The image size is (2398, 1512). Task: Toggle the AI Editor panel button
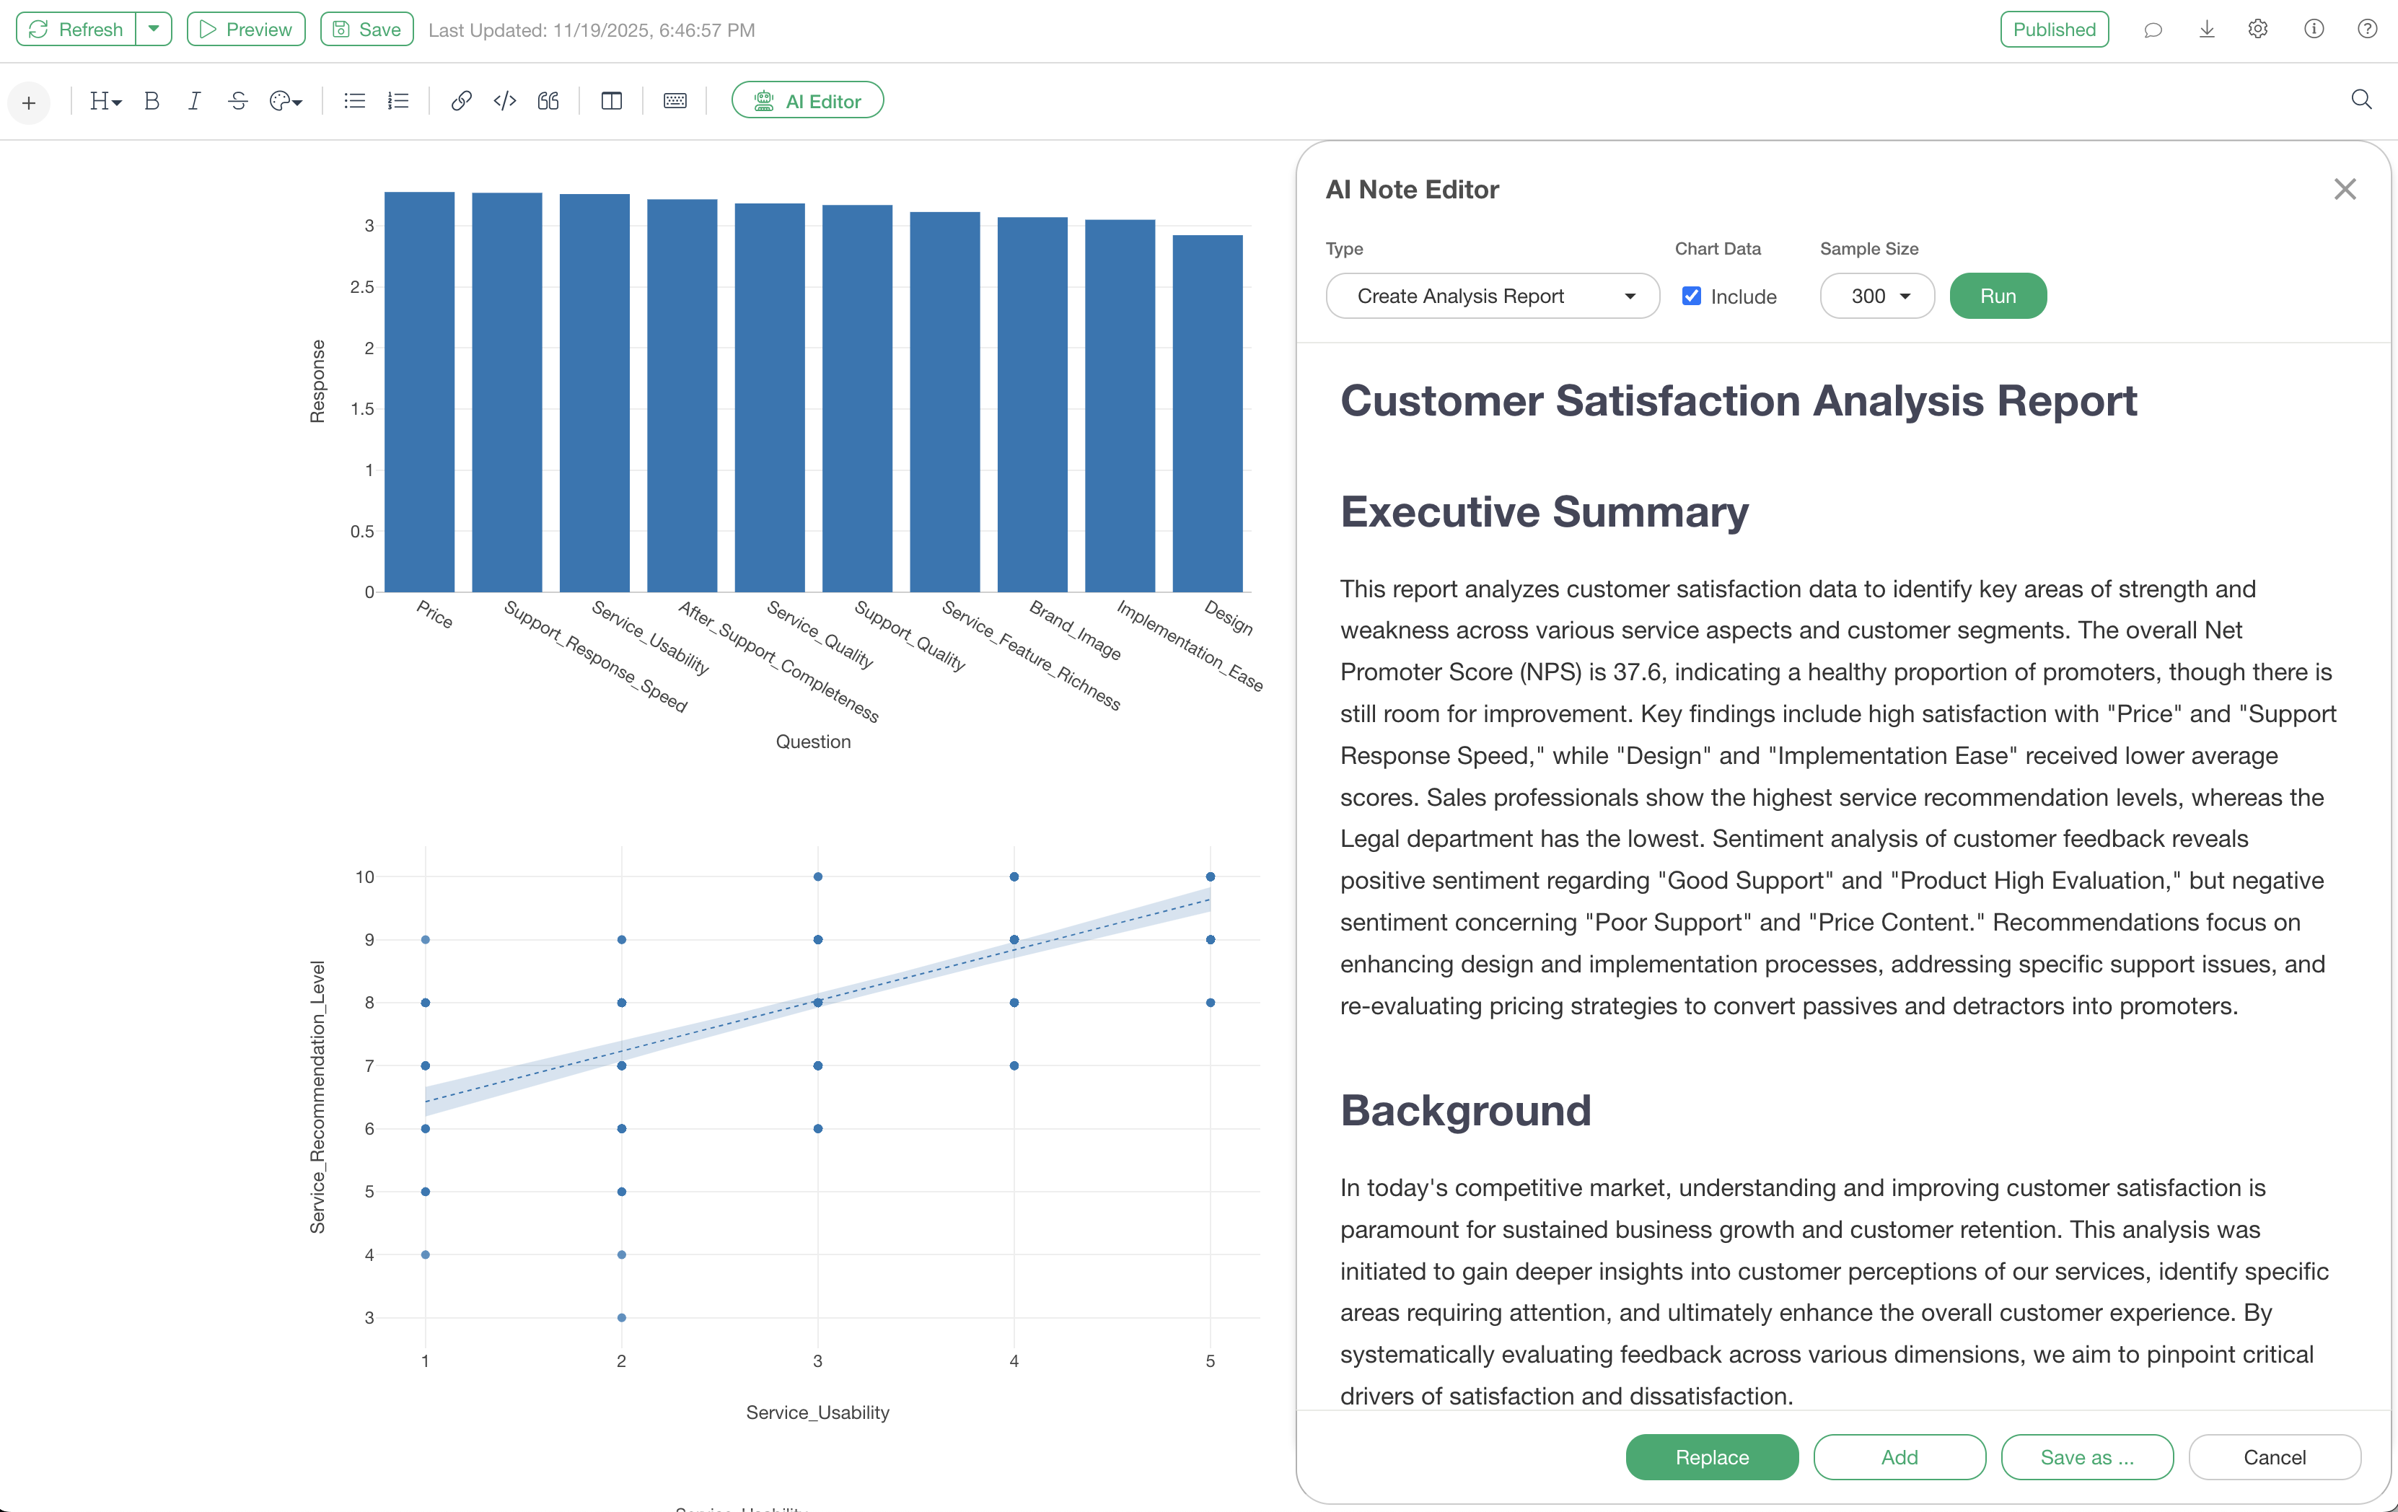[x=807, y=100]
